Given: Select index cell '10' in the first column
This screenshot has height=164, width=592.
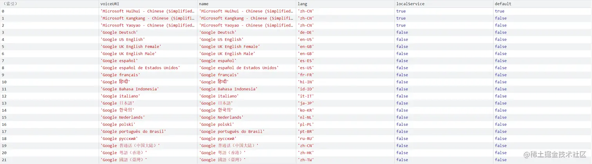Looking at the screenshot, I should (x=49, y=82).
